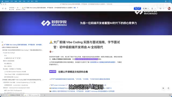The height and width of the screenshot is (97, 172).
Task: Open the Apple menu
Action: tap(2, 1)
